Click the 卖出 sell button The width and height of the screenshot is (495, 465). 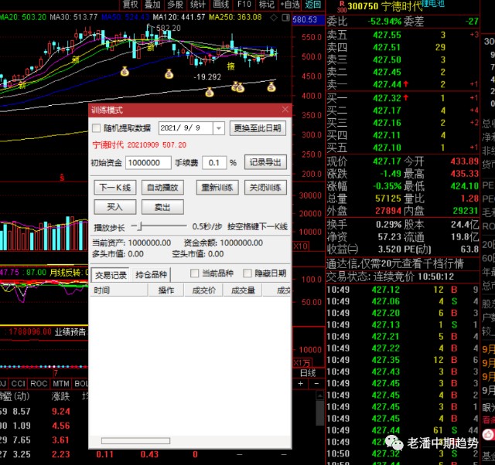(162, 207)
